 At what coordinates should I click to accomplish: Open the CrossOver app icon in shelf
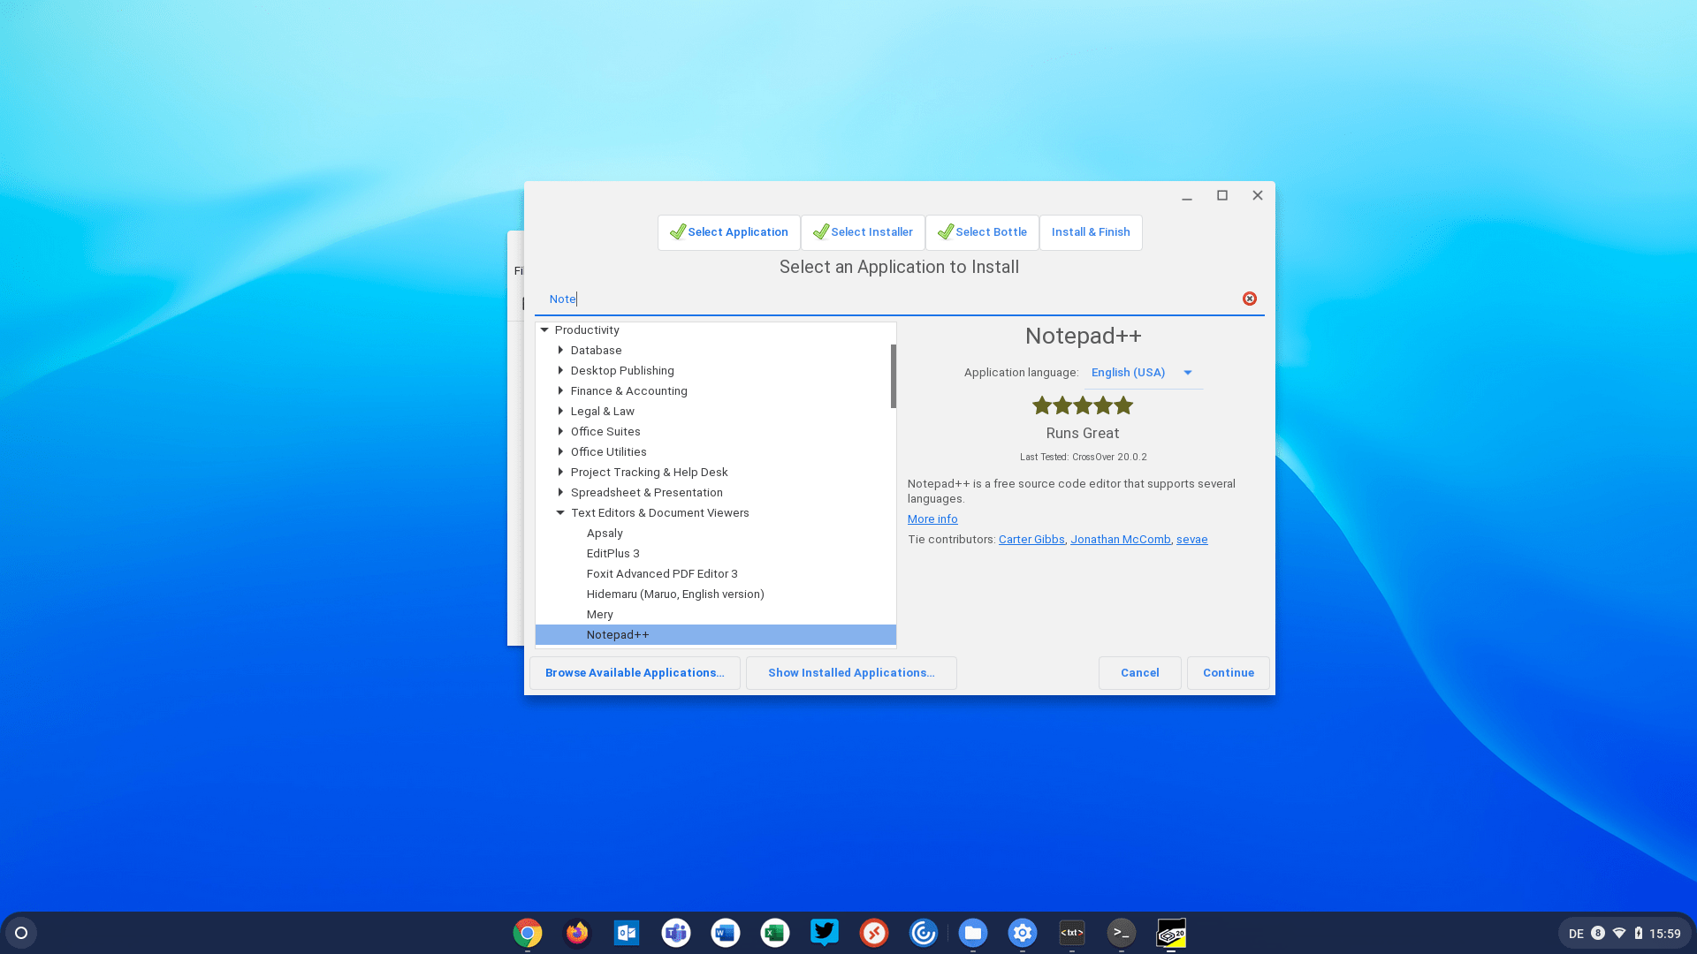click(x=1171, y=933)
